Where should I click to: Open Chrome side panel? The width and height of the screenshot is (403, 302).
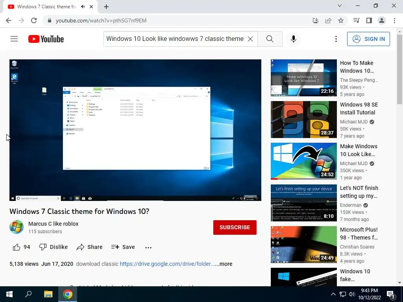369,20
